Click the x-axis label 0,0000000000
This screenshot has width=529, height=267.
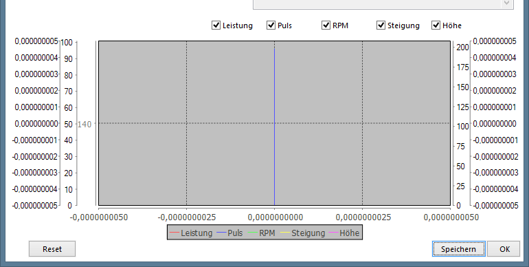coord(275,217)
